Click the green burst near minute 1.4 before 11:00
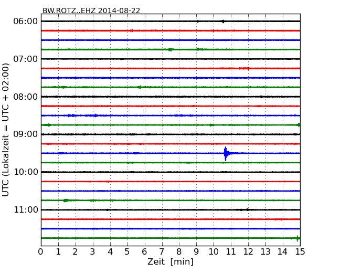Screen dimensions: 341x273 [66, 200]
